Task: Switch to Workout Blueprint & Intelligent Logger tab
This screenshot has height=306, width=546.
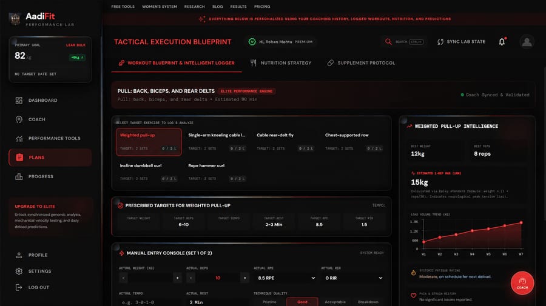Action: 177,63
